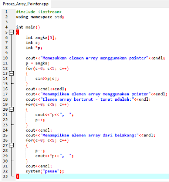Click 'cout<<endl<<endl;' on line 16
Screen dimensions: 169x182
pyautogui.click(x=46, y=89)
